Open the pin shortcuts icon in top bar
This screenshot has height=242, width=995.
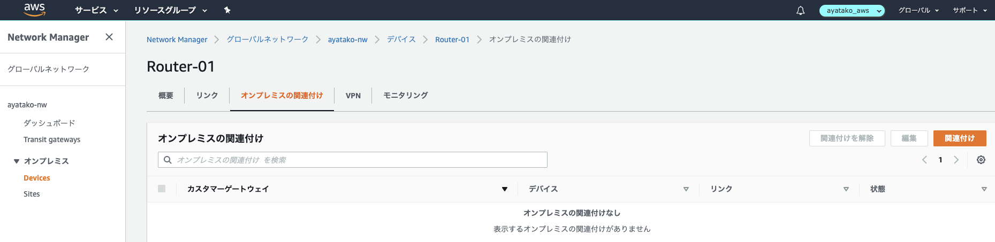[x=227, y=10]
